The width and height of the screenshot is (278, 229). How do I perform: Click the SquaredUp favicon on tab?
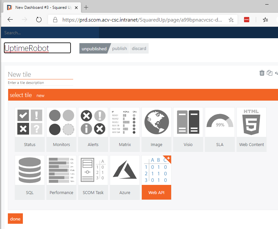pos(9,8)
